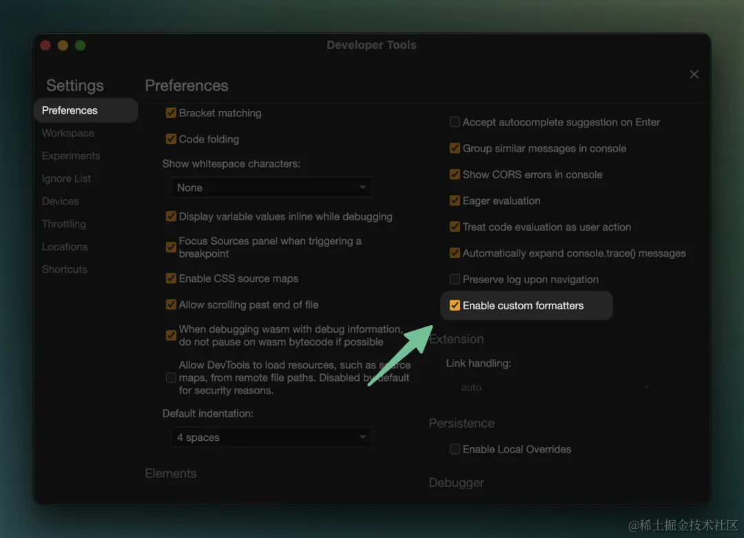The width and height of the screenshot is (744, 538).
Task: Toggle the Code folding checkbox
Action: (171, 139)
